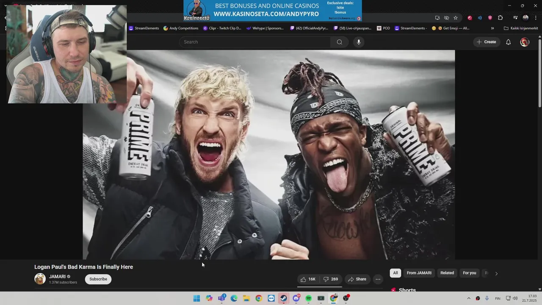Open the Kaikki kirjanmerkit bookmarks folder

[x=521, y=28]
